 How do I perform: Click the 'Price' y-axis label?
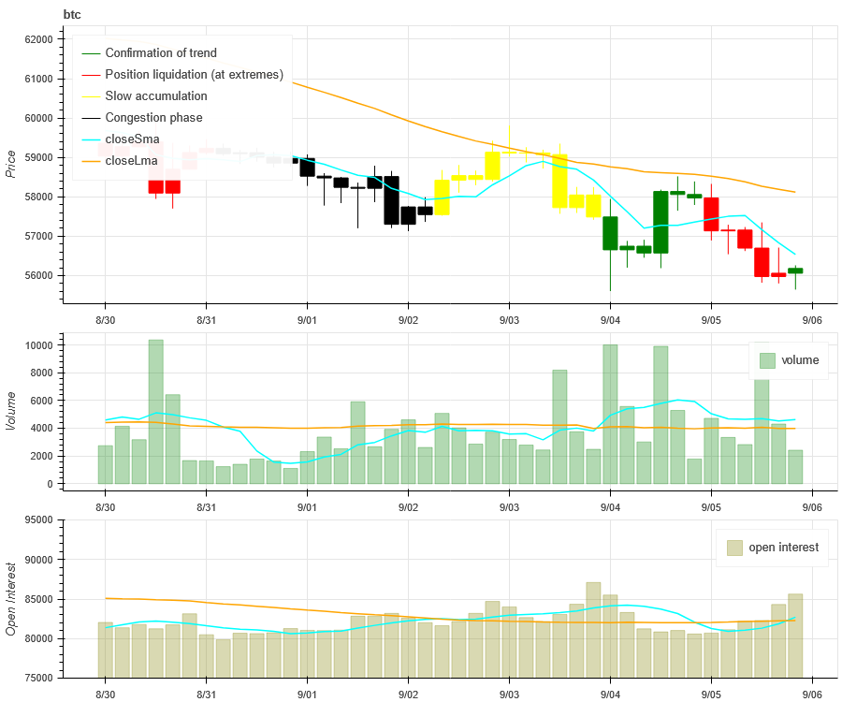[x=10, y=164]
